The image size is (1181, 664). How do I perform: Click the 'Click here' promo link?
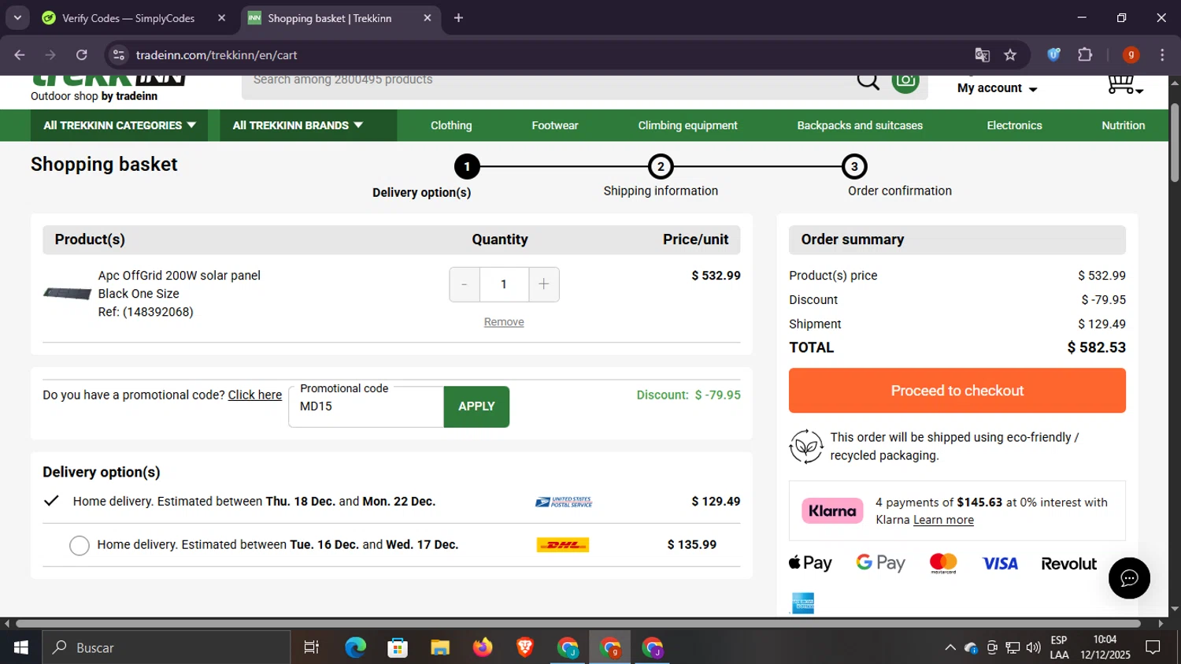(x=255, y=395)
